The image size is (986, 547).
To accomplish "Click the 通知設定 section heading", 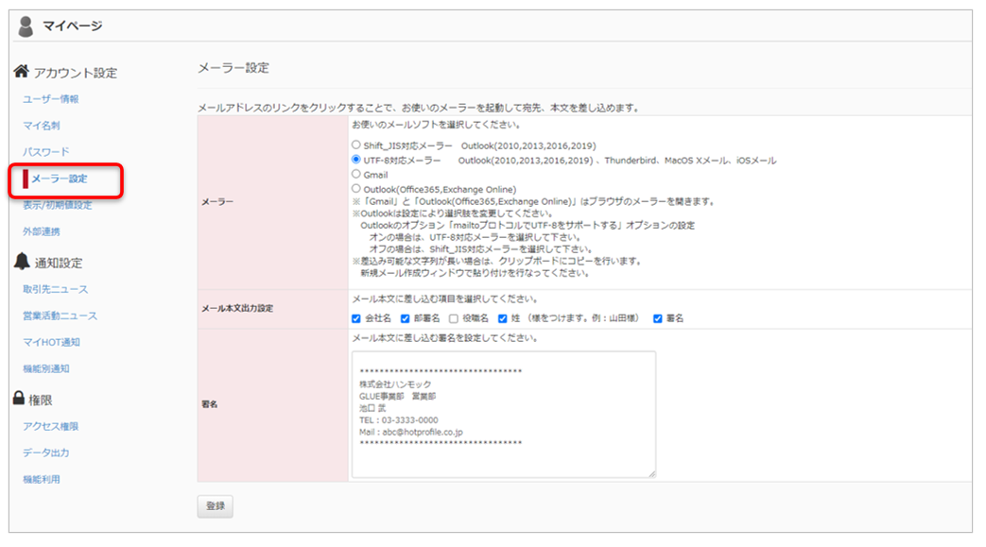I will [x=59, y=263].
